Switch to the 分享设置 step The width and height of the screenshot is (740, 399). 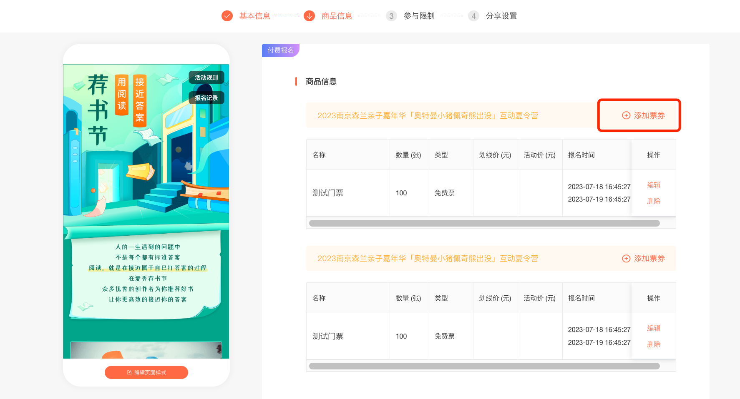[x=501, y=16]
